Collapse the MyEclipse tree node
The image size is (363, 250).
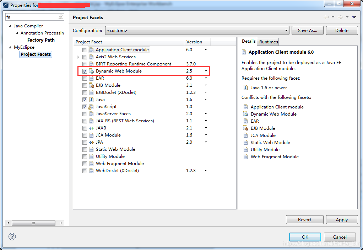tap(10, 47)
